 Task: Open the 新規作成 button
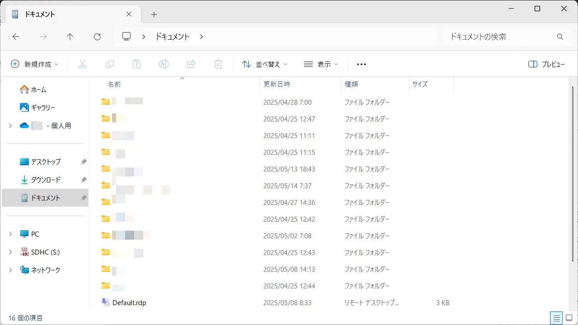(35, 64)
